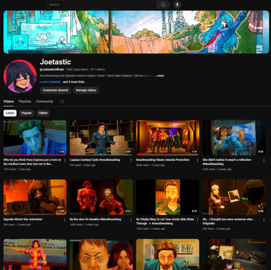
Task: Search within channel magnifier icon
Action: [x=62, y=102]
